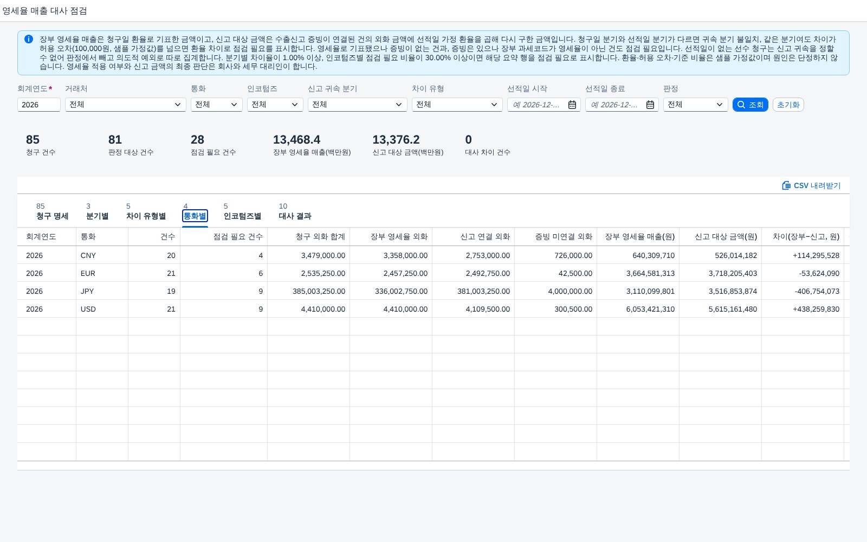Screen dimensions: 867x542
Task: Open the 신고 귀속 분기 dropdown
Action: click(358, 105)
